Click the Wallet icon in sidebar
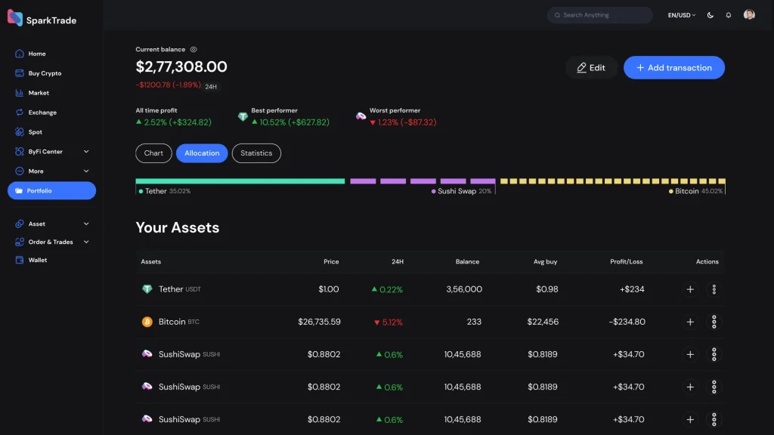Screen dimensions: 774x435 click(x=20, y=260)
